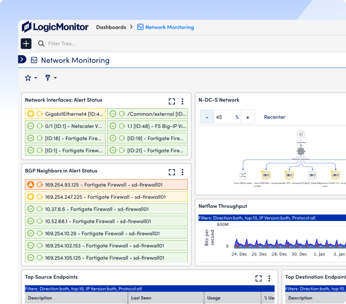346x304 pixels.
Task: Sort Top Destination Endpoints by Description
Action: (316, 298)
